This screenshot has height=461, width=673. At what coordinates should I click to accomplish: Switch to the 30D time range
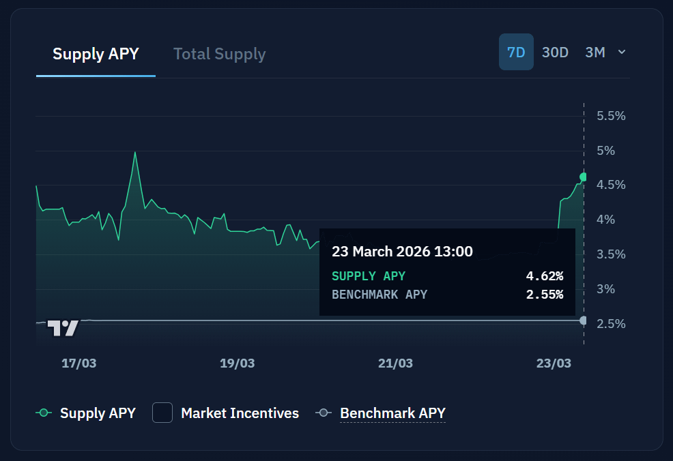pos(555,53)
